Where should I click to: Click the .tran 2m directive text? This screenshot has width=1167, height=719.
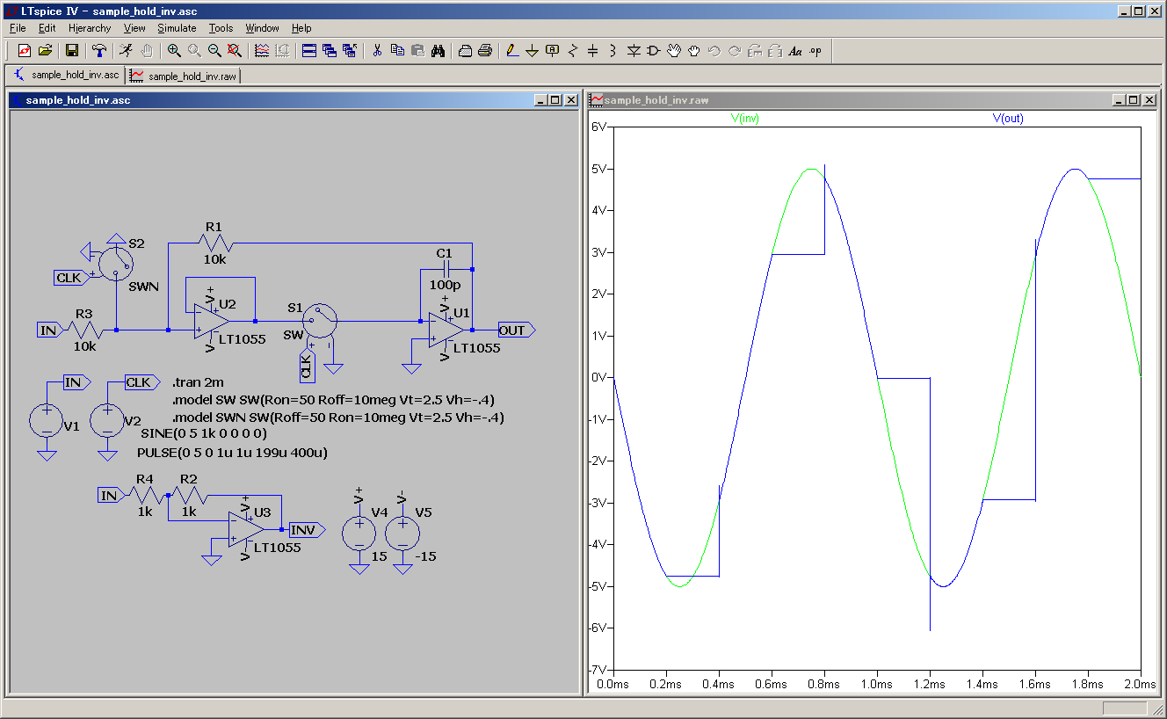click(x=198, y=382)
